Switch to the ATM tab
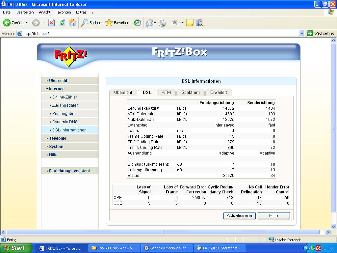337x253 pixels. (x=166, y=92)
